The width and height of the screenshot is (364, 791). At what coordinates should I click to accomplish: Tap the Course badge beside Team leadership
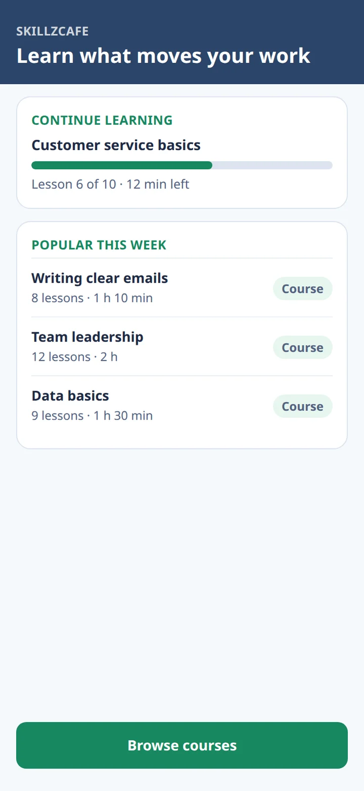pos(302,348)
